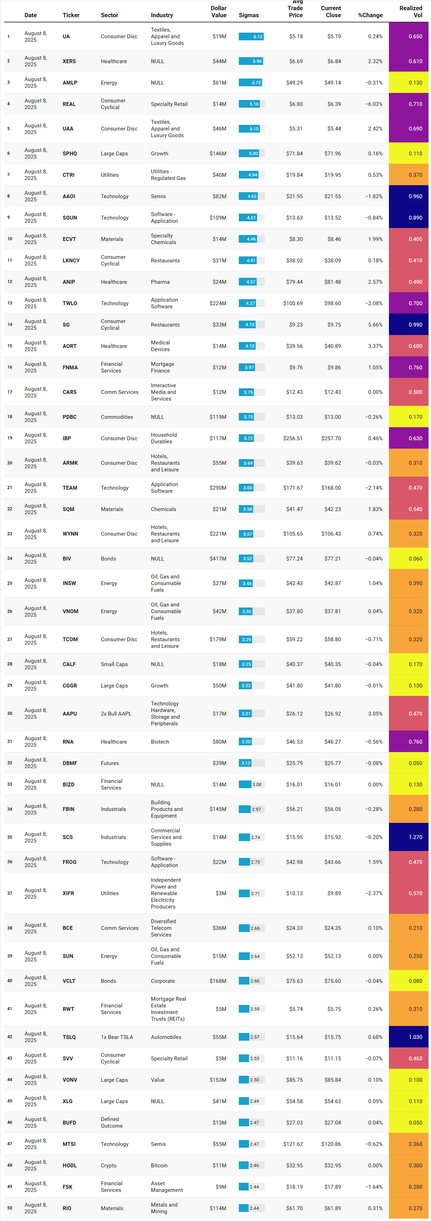Select the SOUN ticker

(70, 217)
